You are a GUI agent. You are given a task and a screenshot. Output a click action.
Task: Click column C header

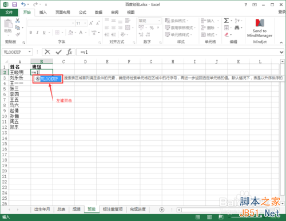(x=63, y=61)
